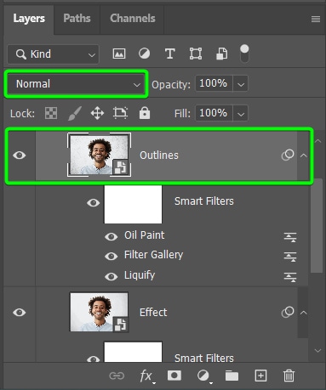Toggle Effect layer Smart Filters visibility

tap(93, 359)
